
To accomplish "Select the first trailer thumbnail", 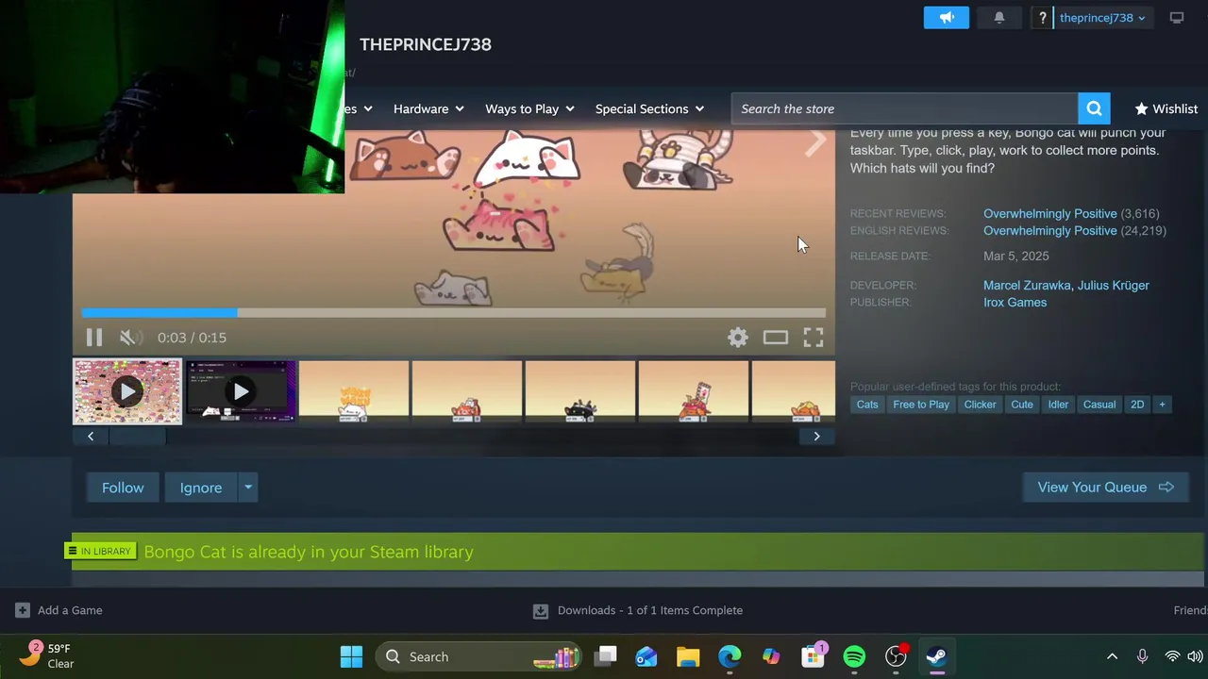I will [127, 391].
